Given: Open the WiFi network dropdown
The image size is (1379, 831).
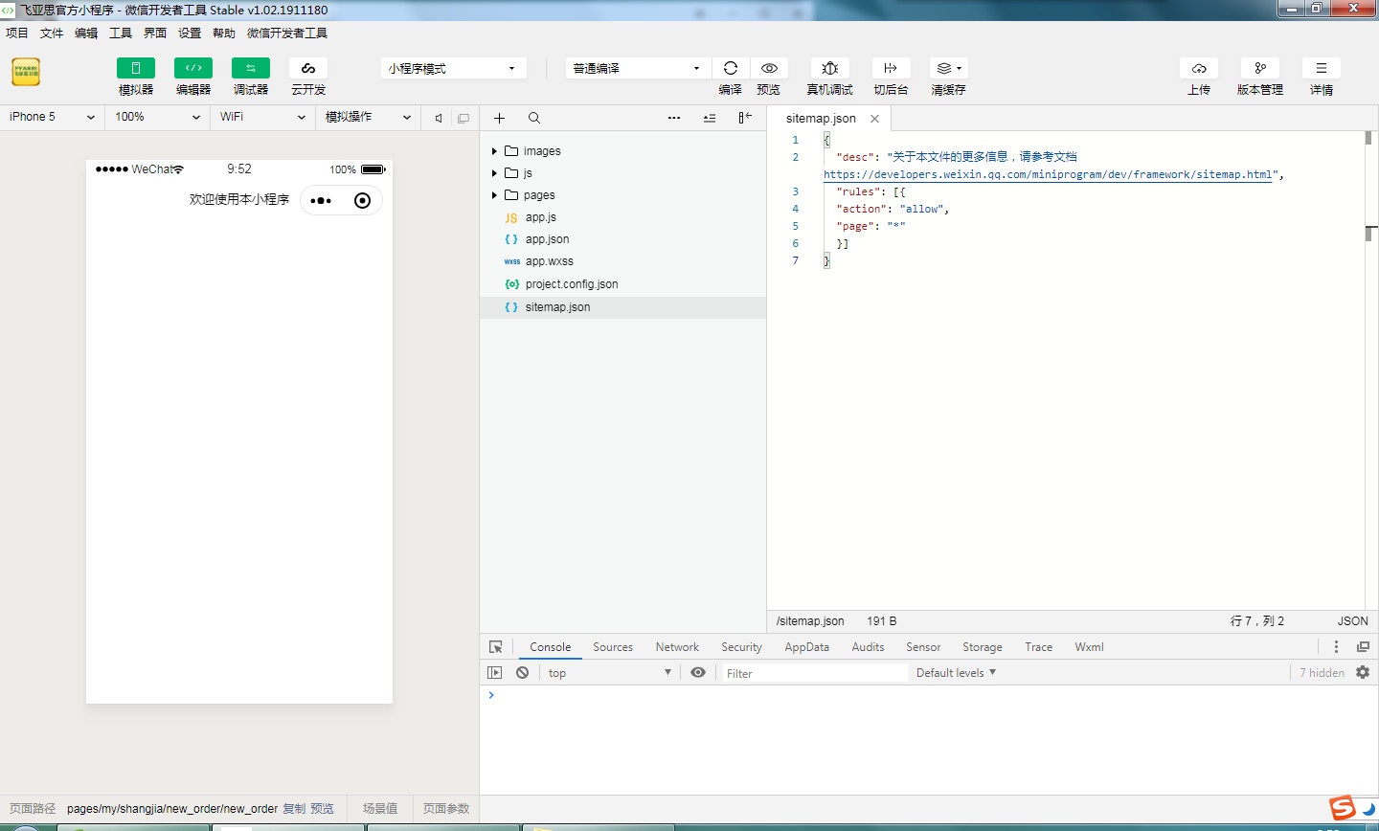Looking at the screenshot, I should 262,117.
